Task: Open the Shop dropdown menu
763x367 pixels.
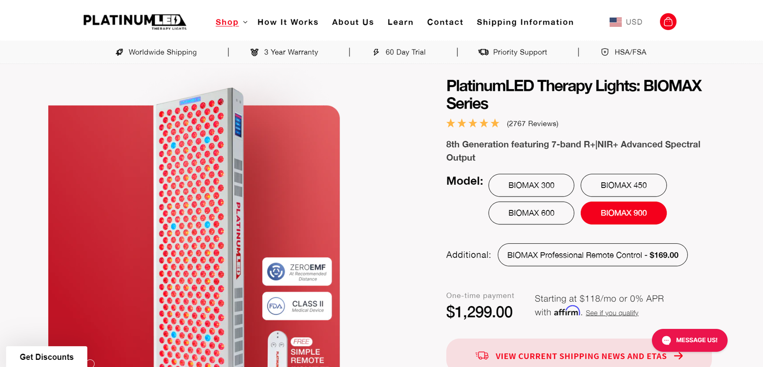Action: [x=231, y=22]
